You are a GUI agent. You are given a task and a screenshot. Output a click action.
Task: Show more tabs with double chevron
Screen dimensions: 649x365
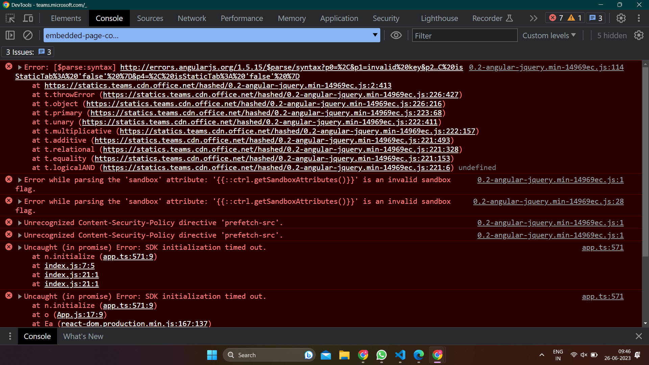tap(533, 18)
